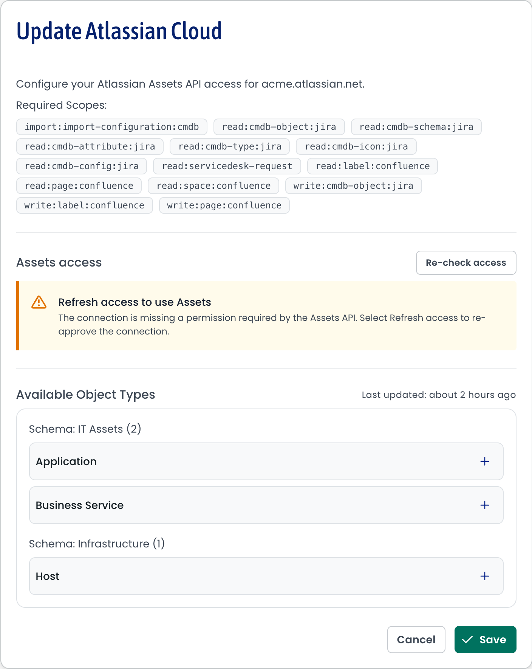Select the read:cmdb-attribute:jira scope tag
The width and height of the screenshot is (532, 669).
click(90, 146)
